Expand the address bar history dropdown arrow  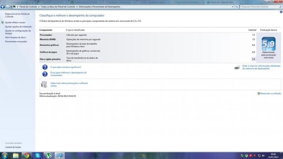(233, 6)
